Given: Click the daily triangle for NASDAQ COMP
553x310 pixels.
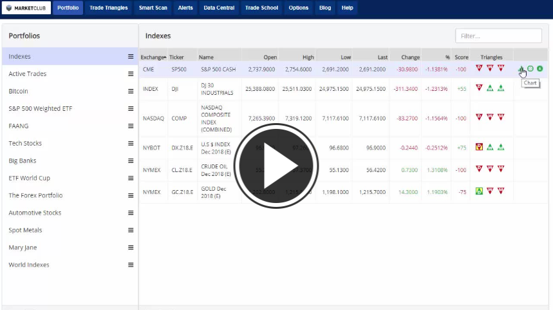Looking at the screenshot, I should 479,117.
